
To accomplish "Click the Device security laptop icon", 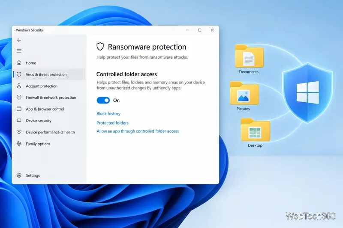I will pos(19,121).
